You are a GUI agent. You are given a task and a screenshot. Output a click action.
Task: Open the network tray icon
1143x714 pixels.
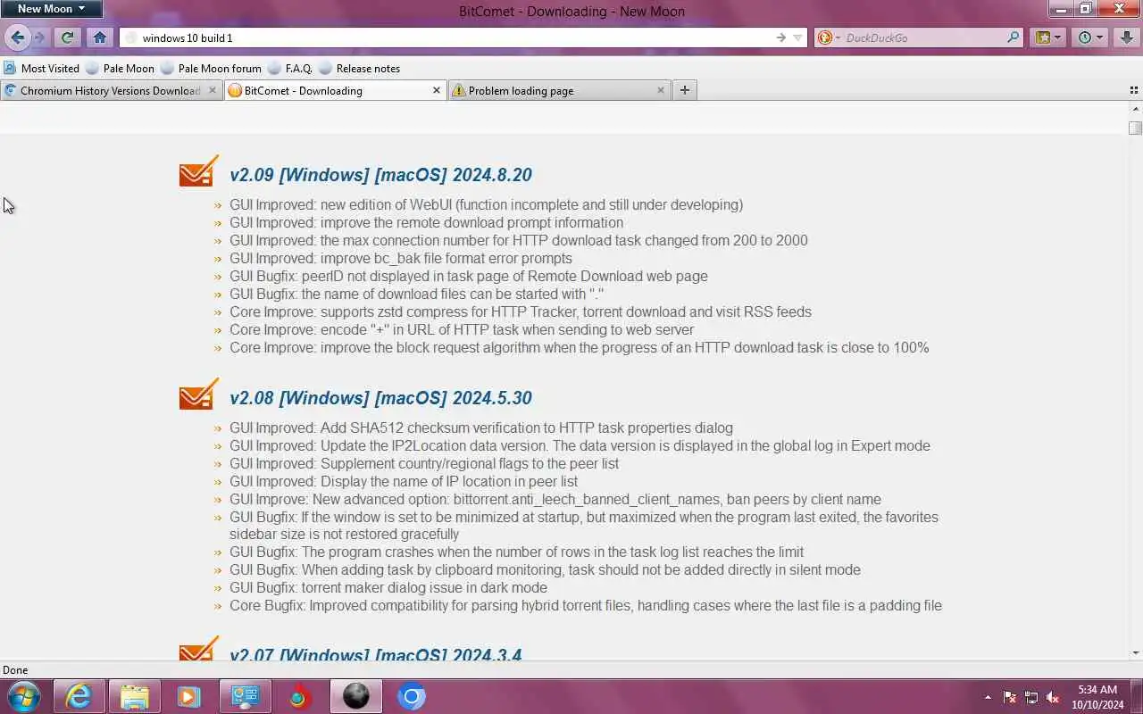[1031, 697]
